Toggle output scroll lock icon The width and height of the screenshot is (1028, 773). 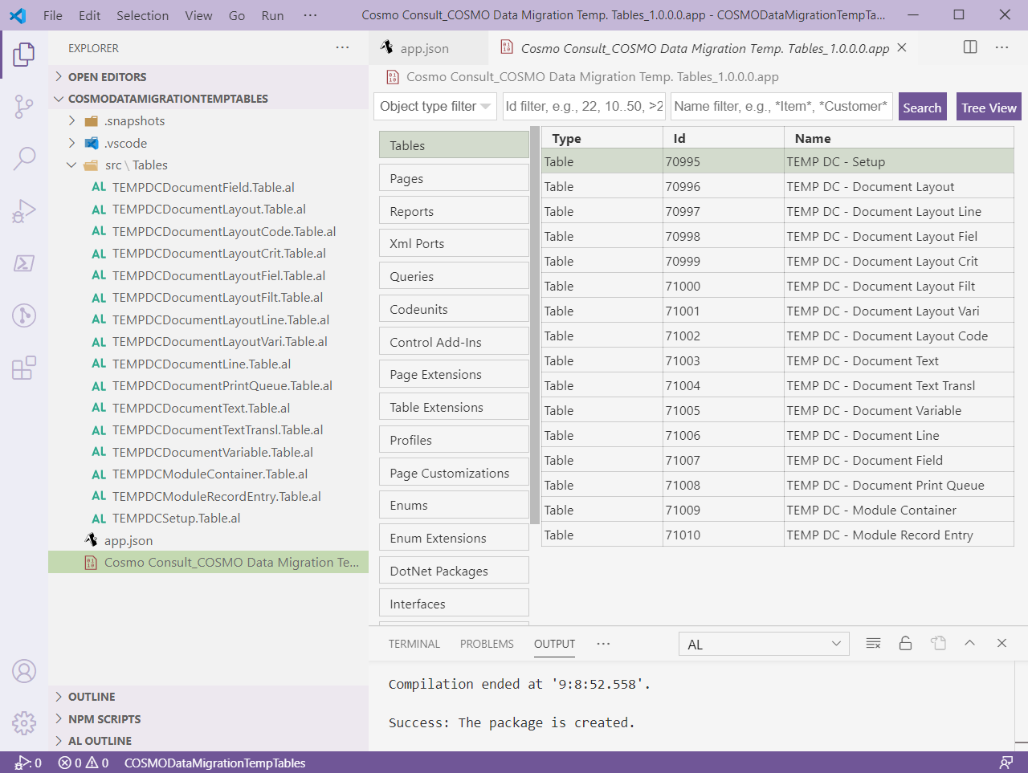(905, 643)
